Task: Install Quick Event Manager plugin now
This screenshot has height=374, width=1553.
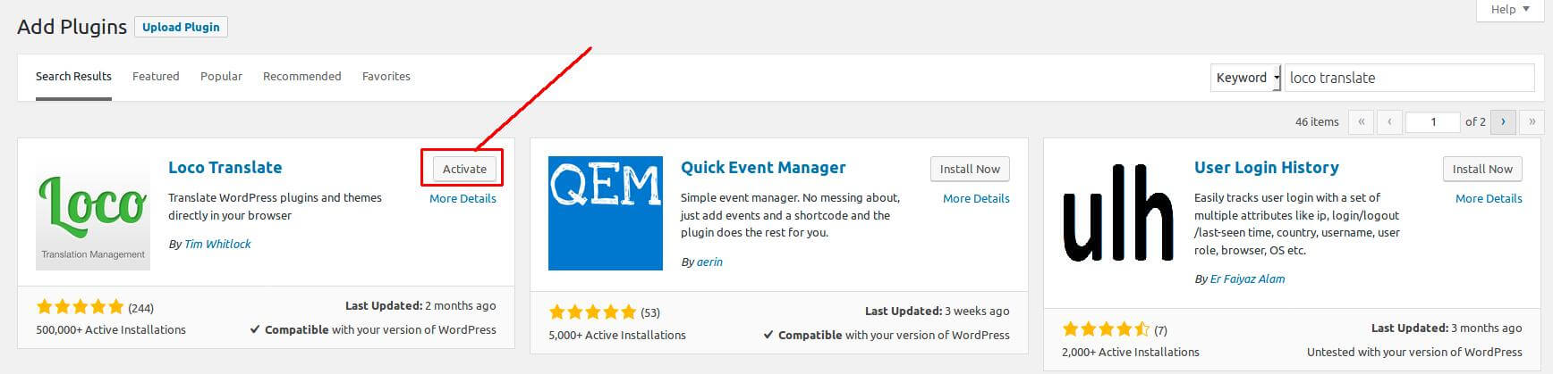Action: point(970,169)
